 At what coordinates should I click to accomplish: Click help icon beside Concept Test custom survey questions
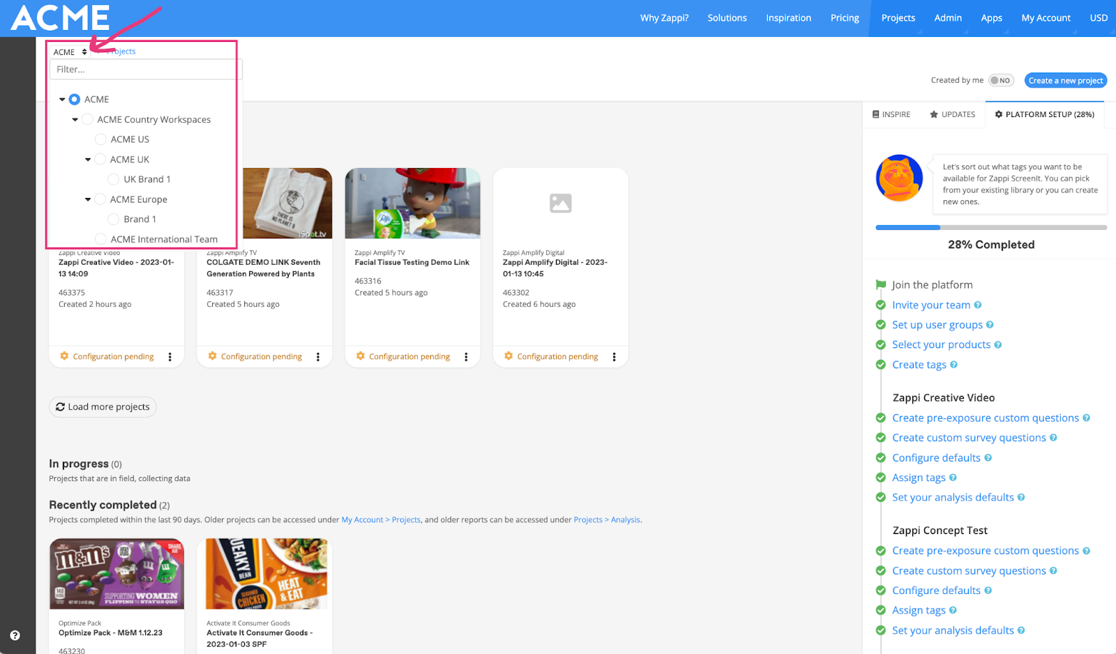(x=1053, y=570)
